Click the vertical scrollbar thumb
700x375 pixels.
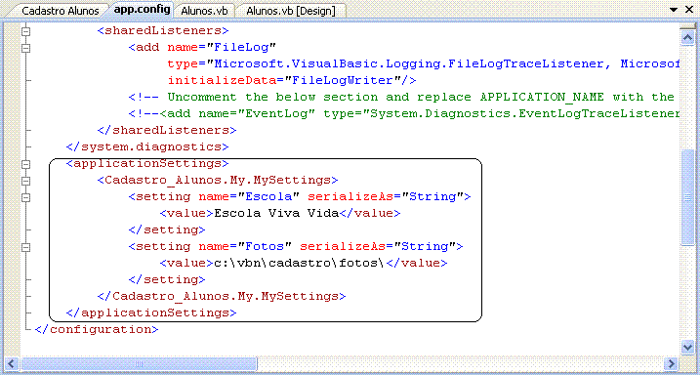click(x=687, y=197)
